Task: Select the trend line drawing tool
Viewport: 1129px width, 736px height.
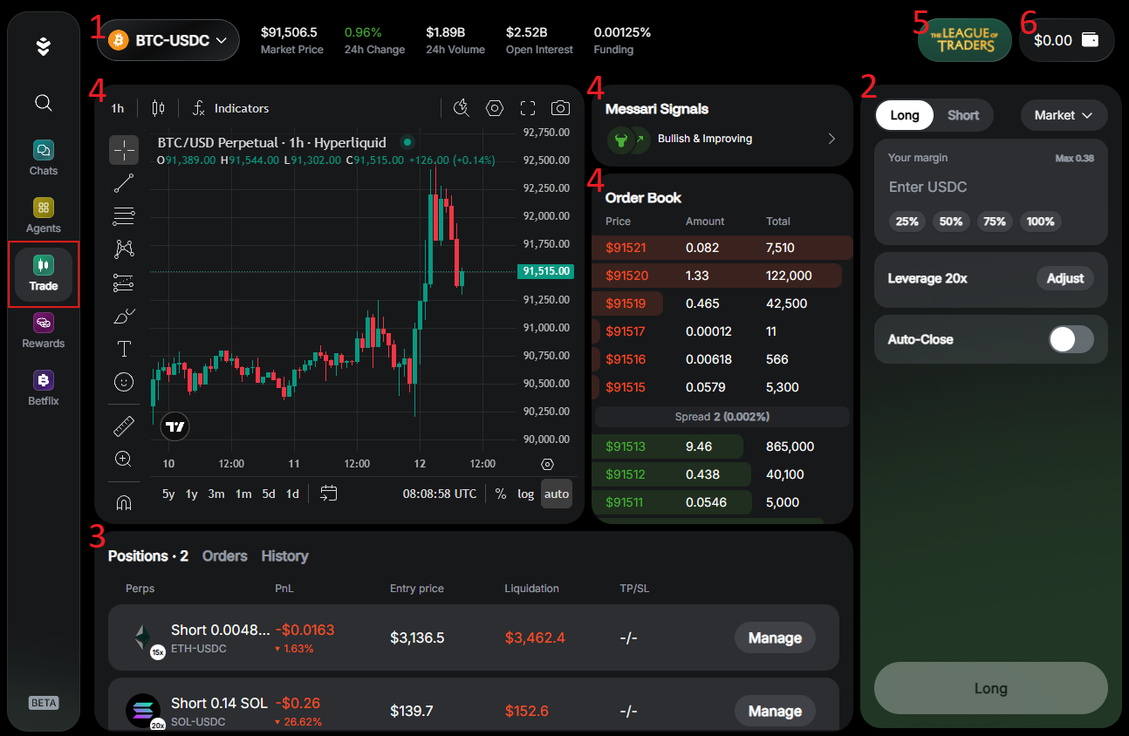Action: pyautogui.click(x=124, y=182)
